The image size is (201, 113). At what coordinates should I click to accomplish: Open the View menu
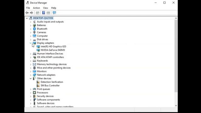pos(46,8)
